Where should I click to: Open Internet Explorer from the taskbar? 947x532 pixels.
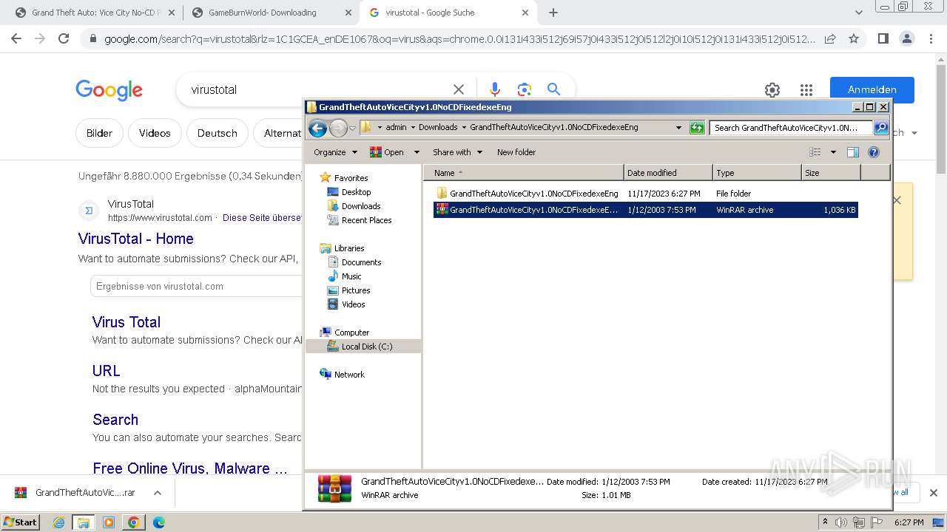pyautogui.click(x=59, y=522)
